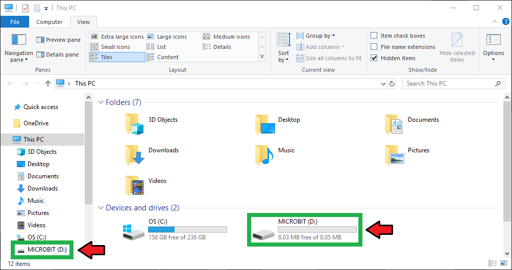Click the Preview pane button
Viewport: 512px width, 270px height.
click(x=58, y=40)
